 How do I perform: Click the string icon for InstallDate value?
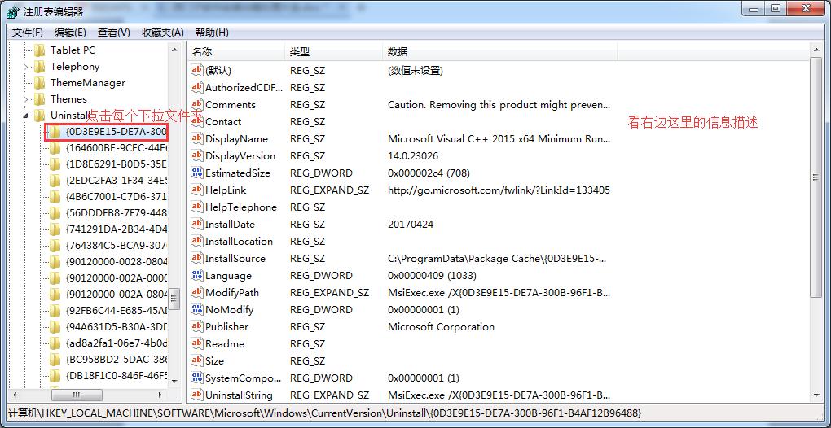pos(197,224)
